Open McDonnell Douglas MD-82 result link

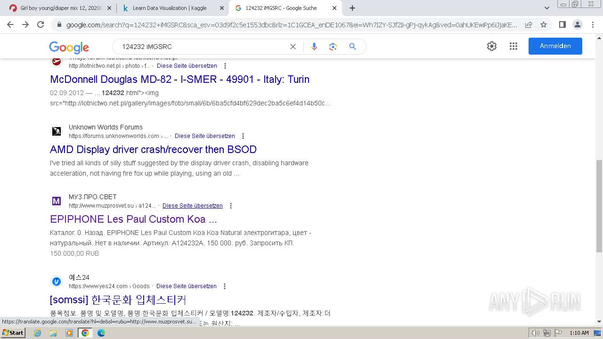pos(179,79)
